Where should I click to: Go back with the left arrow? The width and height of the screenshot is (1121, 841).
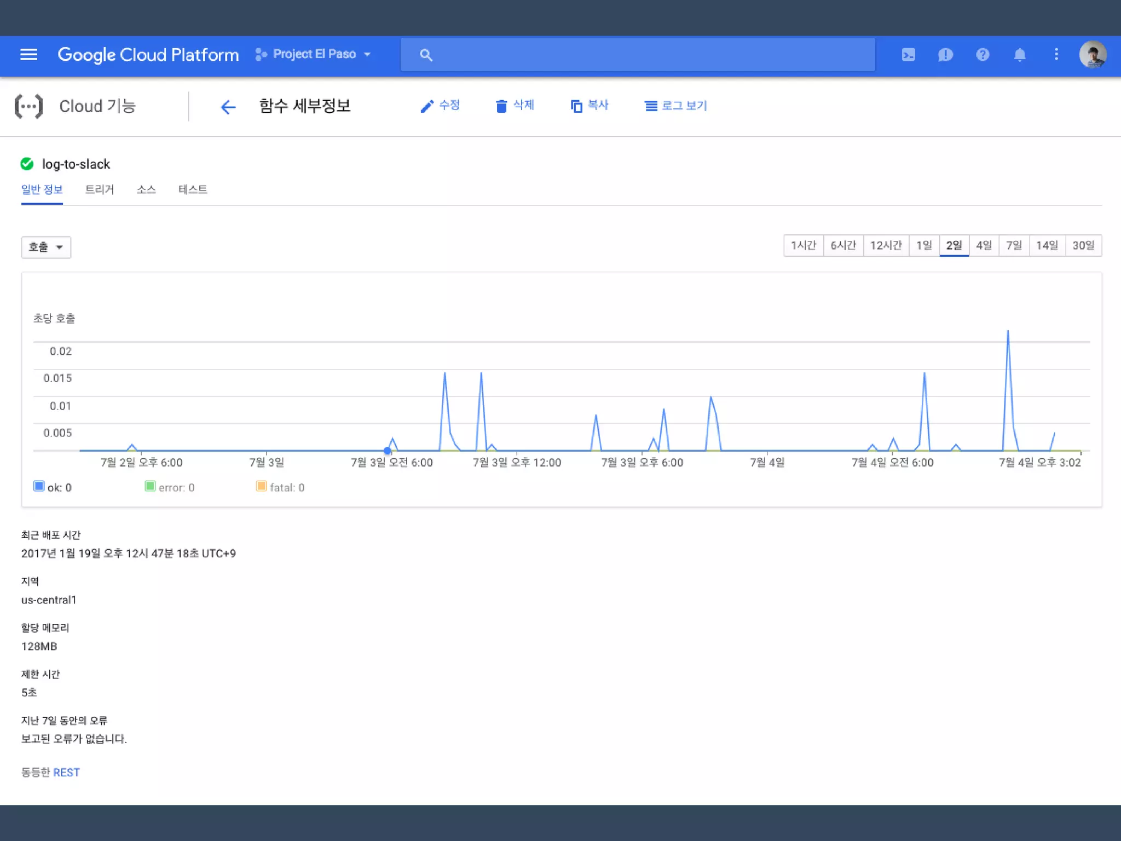(x=228, y=106)
